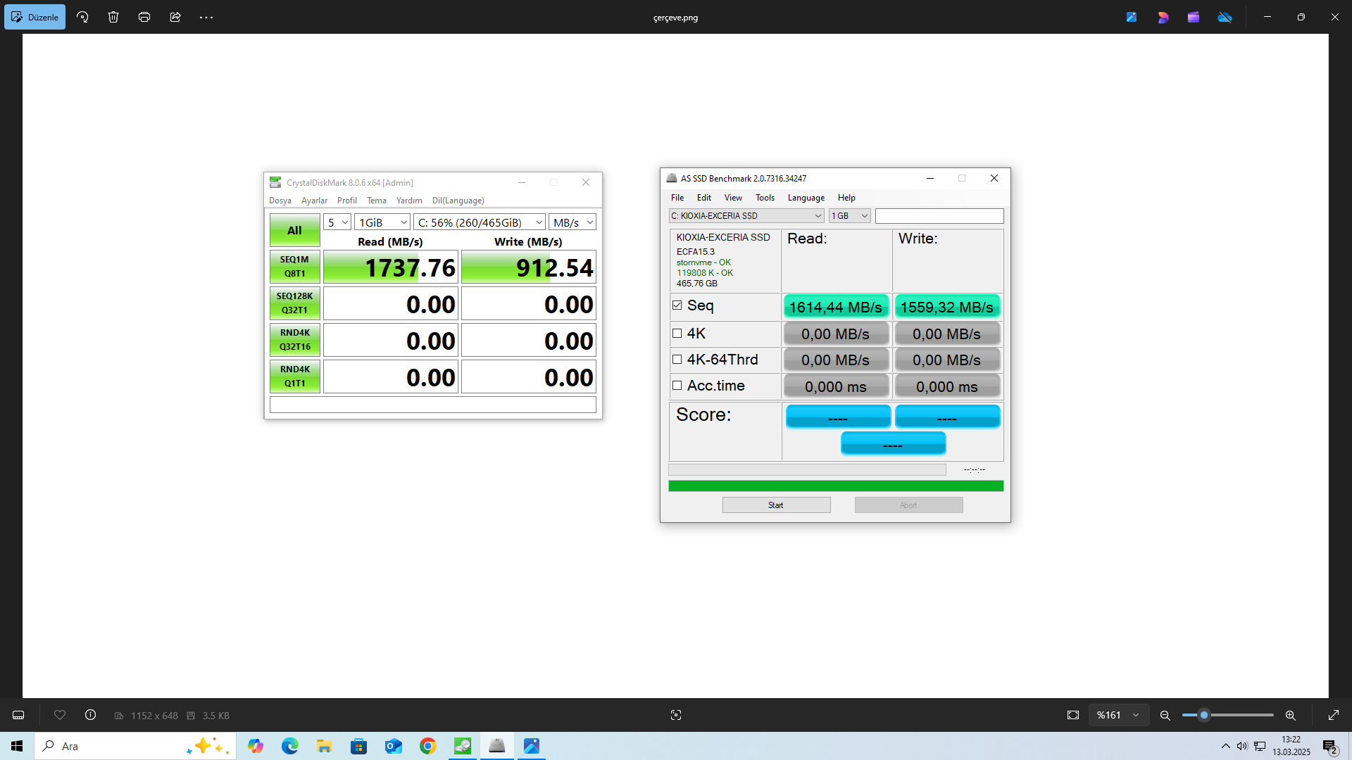Screen dimensions: 1352x760
Task: Click the Start button in AS SSD
Action: pyautogui.click(x=776, y=505)
